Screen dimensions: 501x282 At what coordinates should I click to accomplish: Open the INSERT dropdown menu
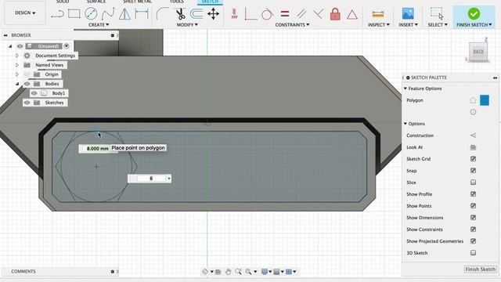point(408,24)
